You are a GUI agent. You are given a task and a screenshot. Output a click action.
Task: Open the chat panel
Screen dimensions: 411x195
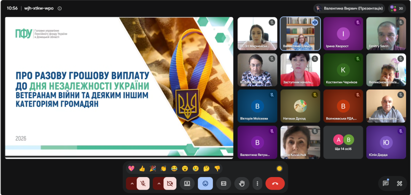[385, 183]
